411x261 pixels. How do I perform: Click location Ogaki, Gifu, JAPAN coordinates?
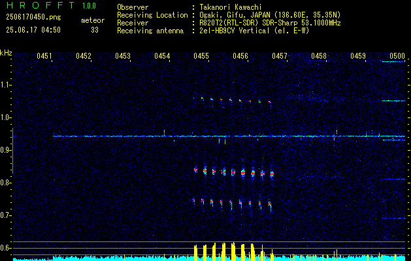click(270, 15)
